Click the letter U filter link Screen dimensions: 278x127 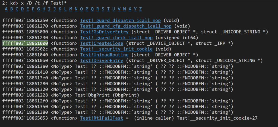[114, 9]
